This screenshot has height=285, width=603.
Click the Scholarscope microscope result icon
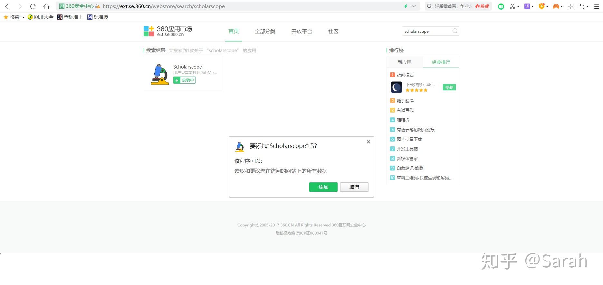point(160,74)
